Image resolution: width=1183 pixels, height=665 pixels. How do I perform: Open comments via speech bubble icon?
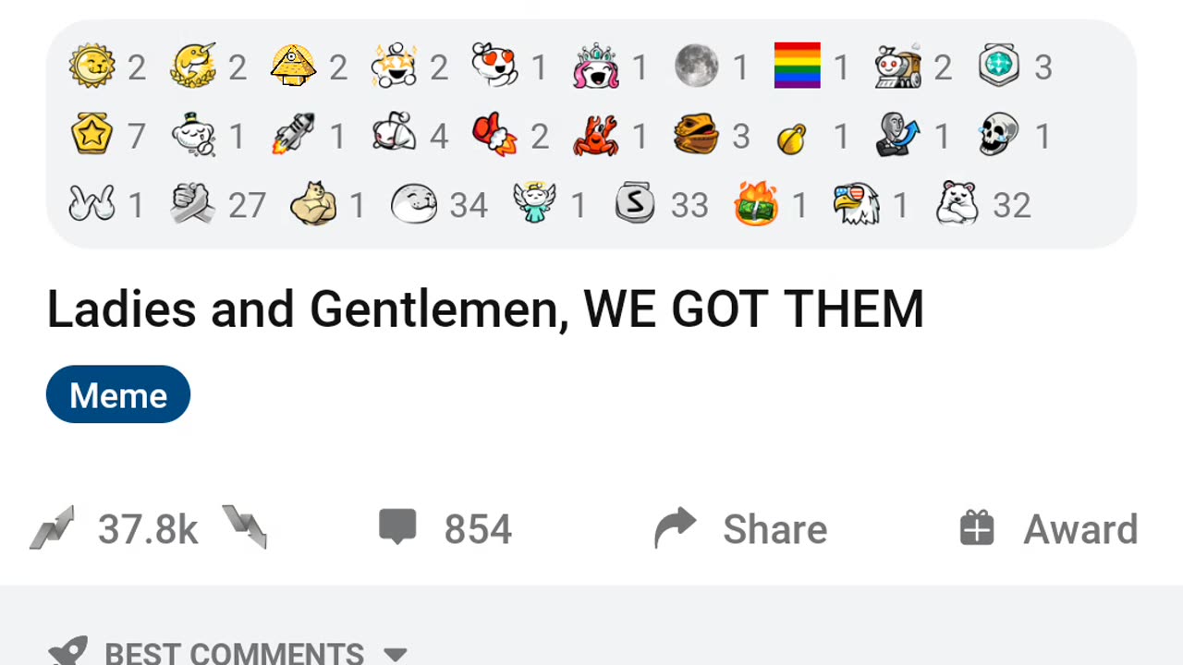tap(397, 527)
